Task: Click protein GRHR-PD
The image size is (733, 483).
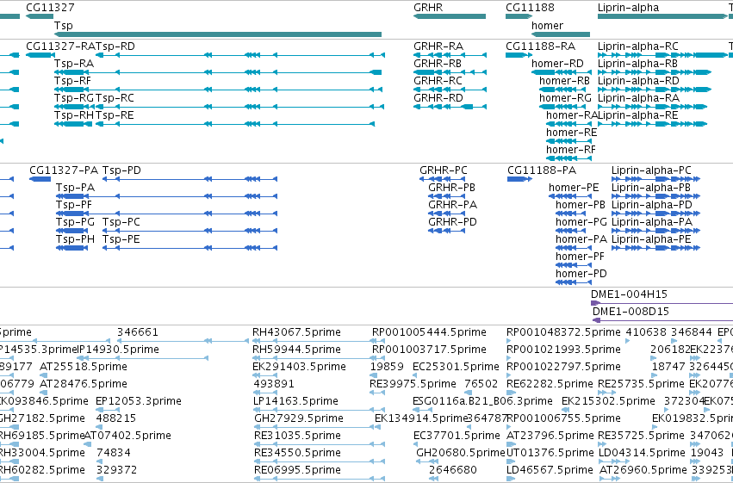Action: 452,222
